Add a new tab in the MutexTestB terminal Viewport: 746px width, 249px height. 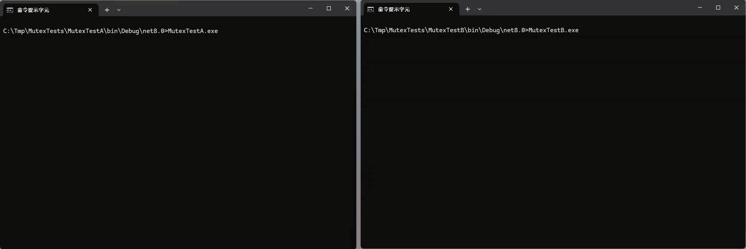click(468, 9)
